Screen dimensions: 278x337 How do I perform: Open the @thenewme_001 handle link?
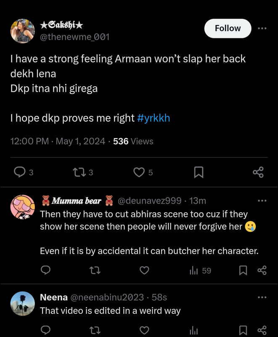point(74,37)
